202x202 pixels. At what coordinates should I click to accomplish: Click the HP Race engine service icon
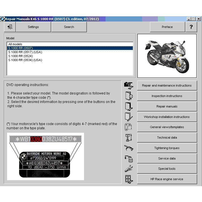(x=128, y=179)
